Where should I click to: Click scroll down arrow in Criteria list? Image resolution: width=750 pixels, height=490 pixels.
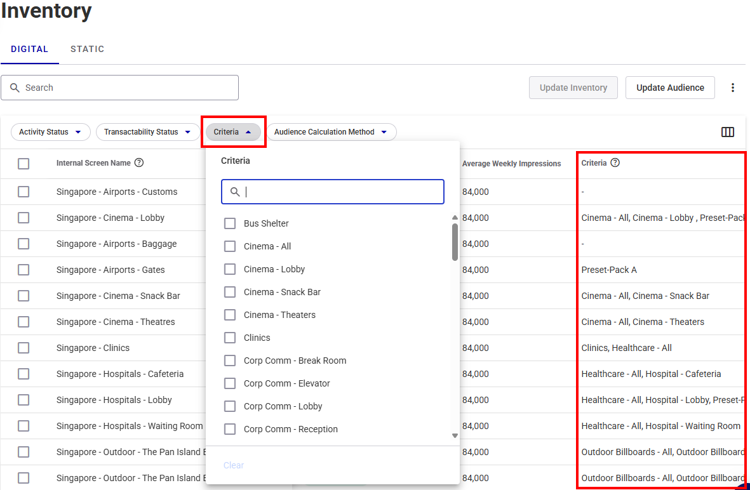[x=455, y=435]
